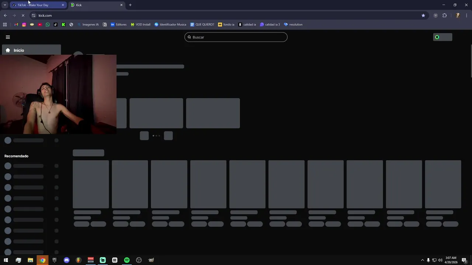Expand the tab search dropdown
Viewport: 472px width, 265px height.
(x=5, y=5)
